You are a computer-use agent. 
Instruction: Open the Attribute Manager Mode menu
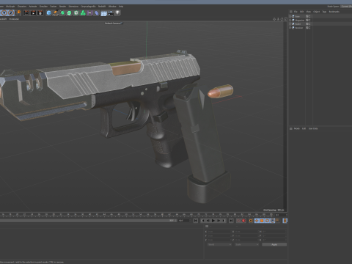point(296,128)
